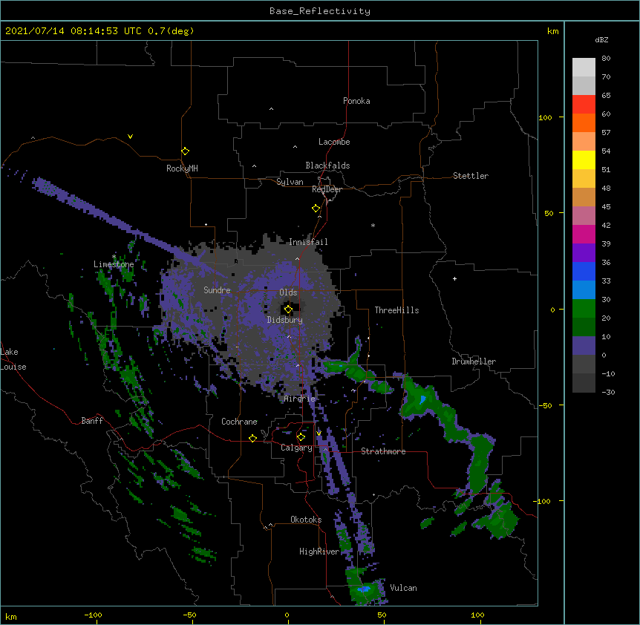This screenshot has height=625, width=640.
Task: Click the ThreeHills label
Action: [396, 310]
